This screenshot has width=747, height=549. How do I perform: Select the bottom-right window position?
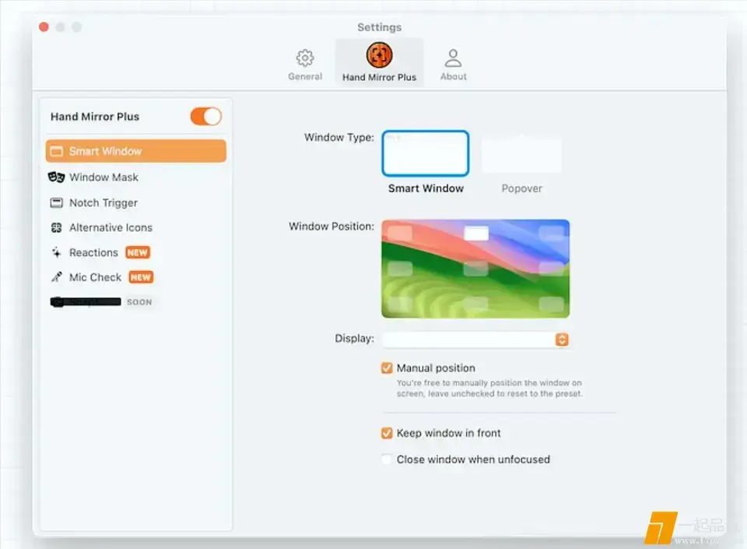[x=551, y=304]
